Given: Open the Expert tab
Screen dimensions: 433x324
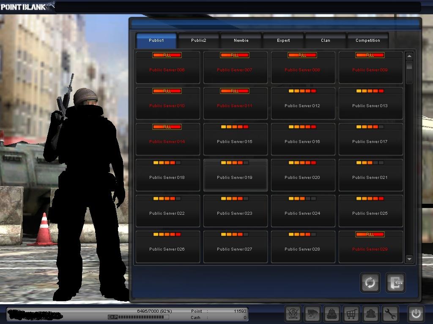Looking at the screenshot, I should [283, 40].
